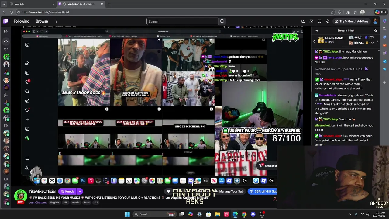Open browser extensions puzzle icon

coord(340,12)
